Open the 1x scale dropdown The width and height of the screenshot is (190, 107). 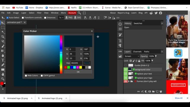click(x=61, y=18)
